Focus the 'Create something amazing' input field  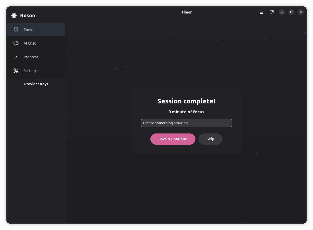pyautogui.click(x=187, y=123)
